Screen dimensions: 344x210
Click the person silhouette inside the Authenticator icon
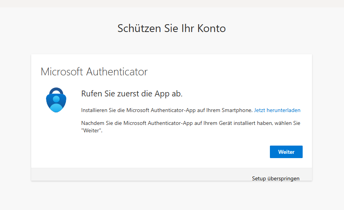[x=56, y=105]
